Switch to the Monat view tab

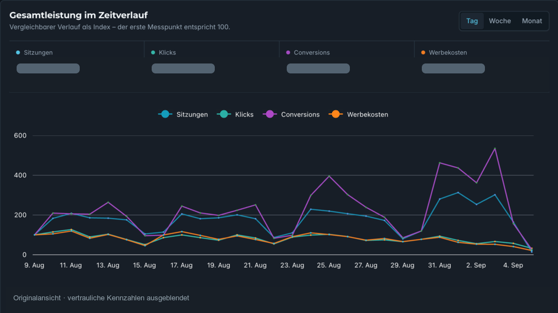point(531,21)
